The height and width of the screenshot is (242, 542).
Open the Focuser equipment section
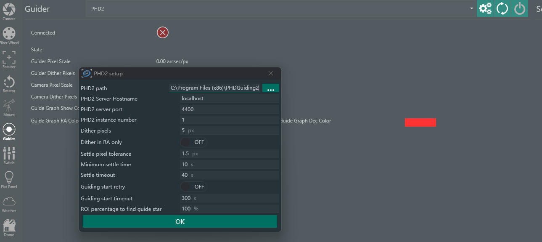click(x=9, y=59)
